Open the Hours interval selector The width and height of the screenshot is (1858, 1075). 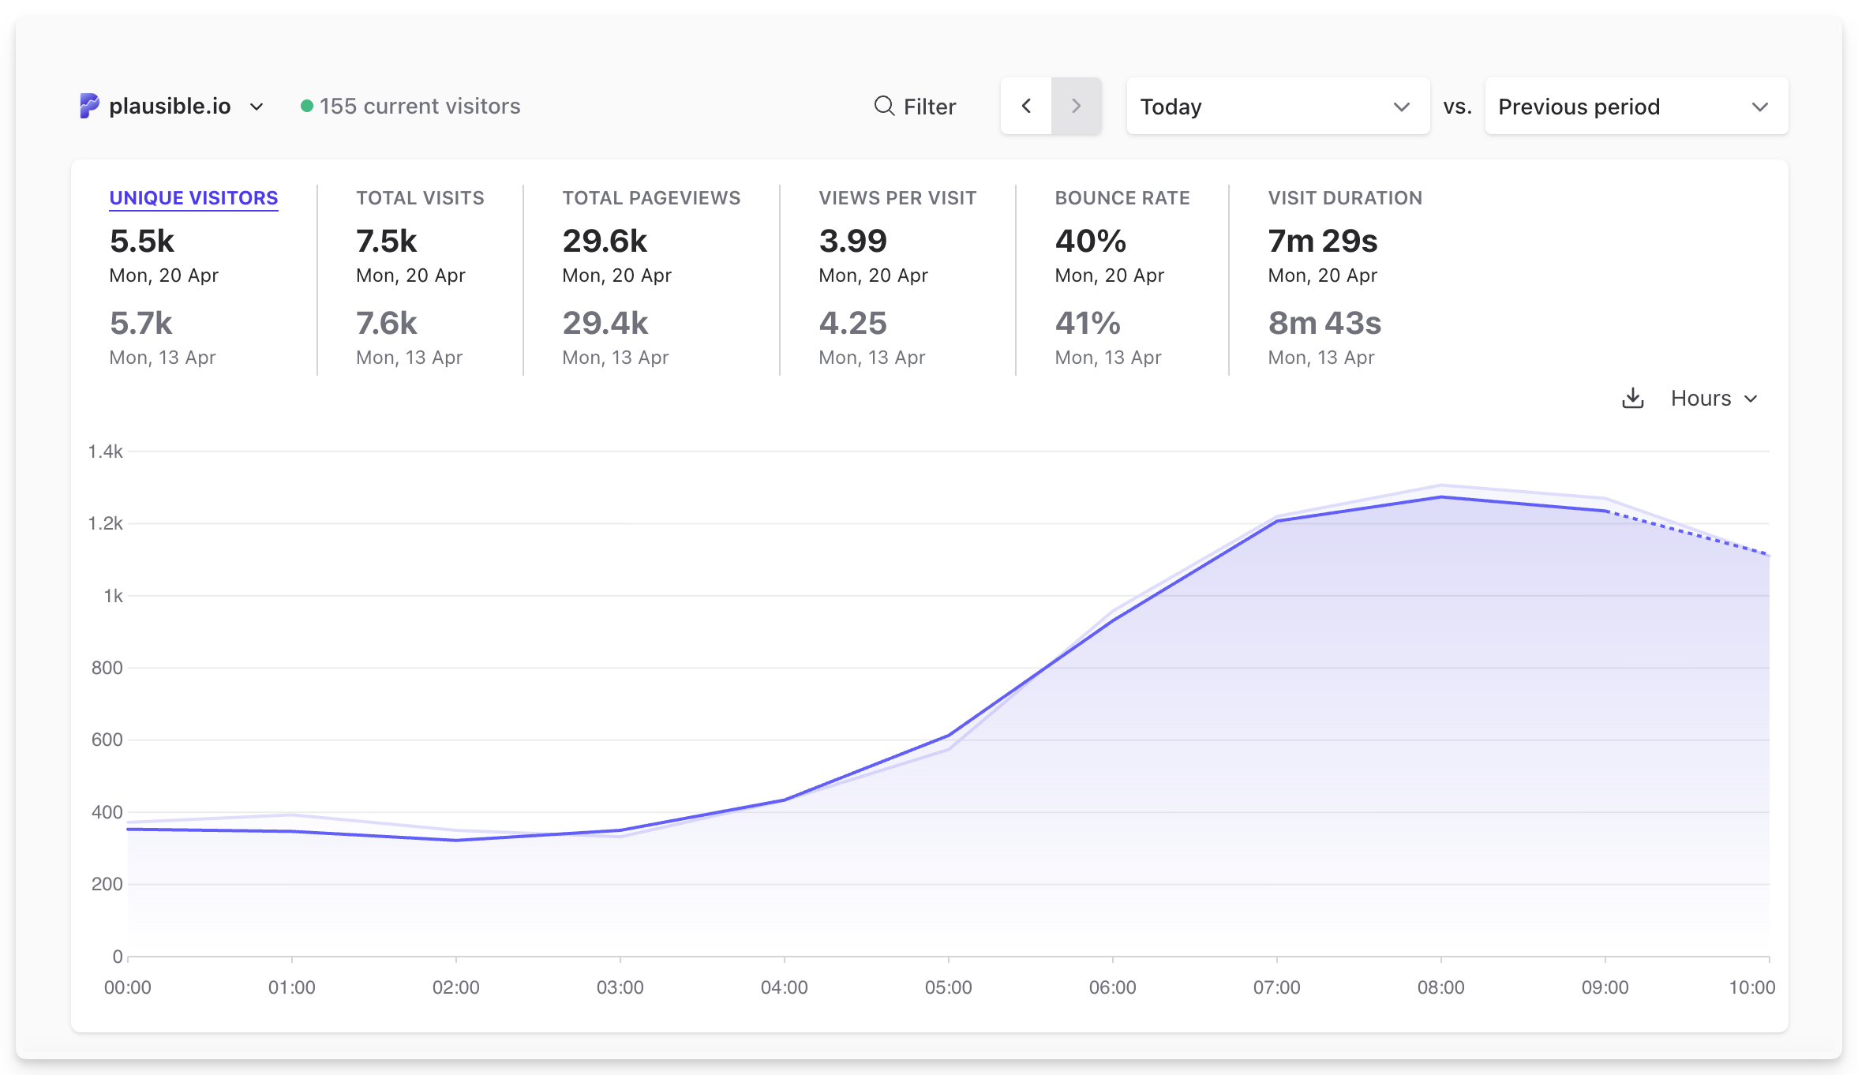(x=1714, y=399)
